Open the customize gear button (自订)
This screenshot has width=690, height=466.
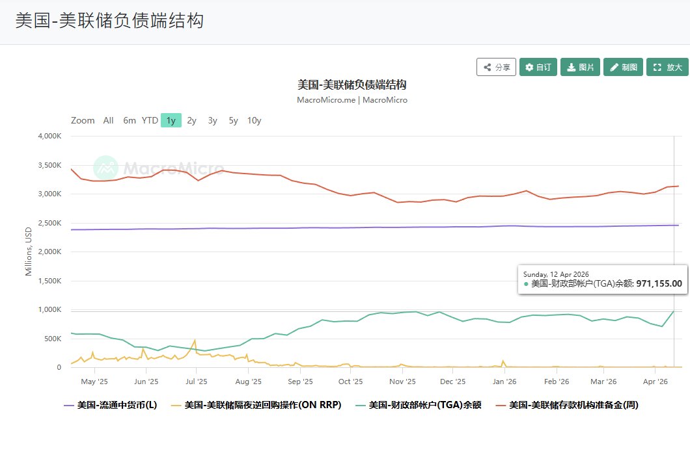coord(538,67)
